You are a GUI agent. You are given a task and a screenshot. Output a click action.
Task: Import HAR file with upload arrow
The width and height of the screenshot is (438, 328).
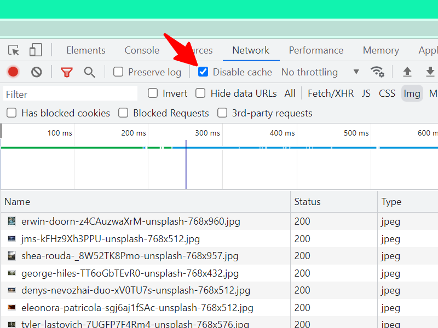pyautogui.click(x=407, y=72)
